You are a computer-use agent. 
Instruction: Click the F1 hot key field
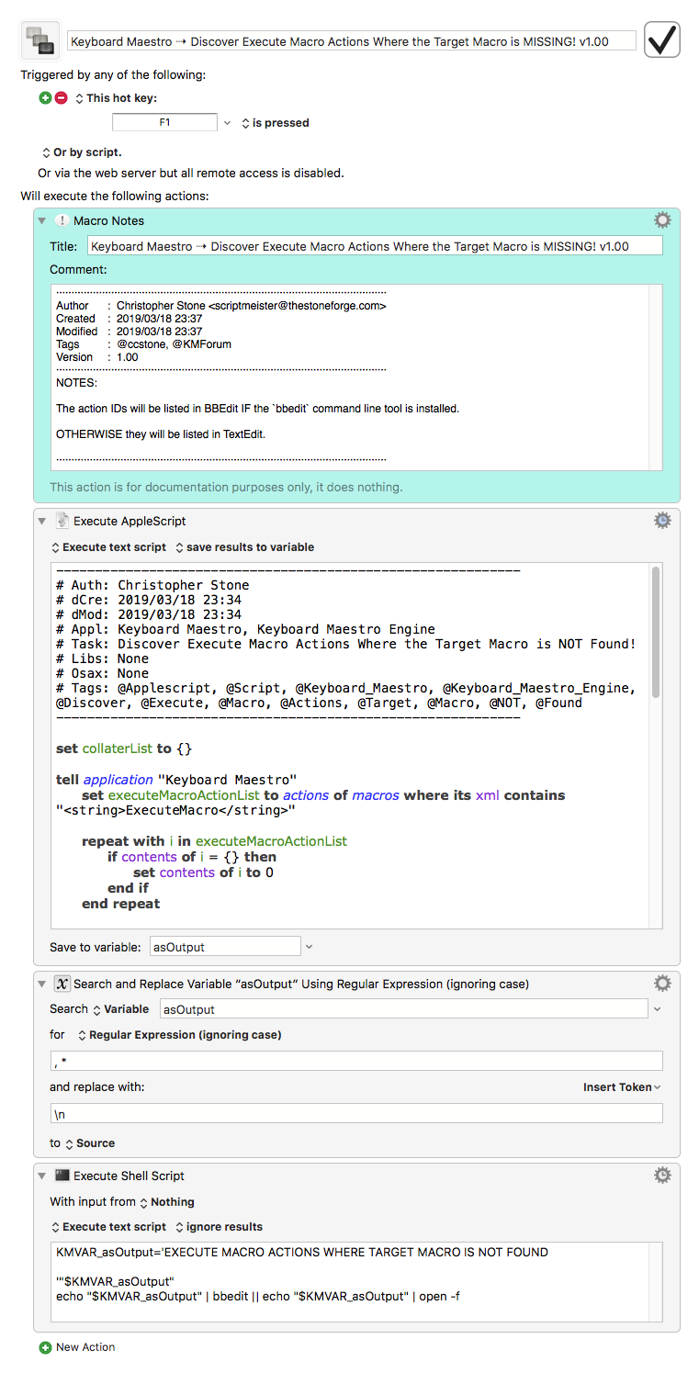164,122
